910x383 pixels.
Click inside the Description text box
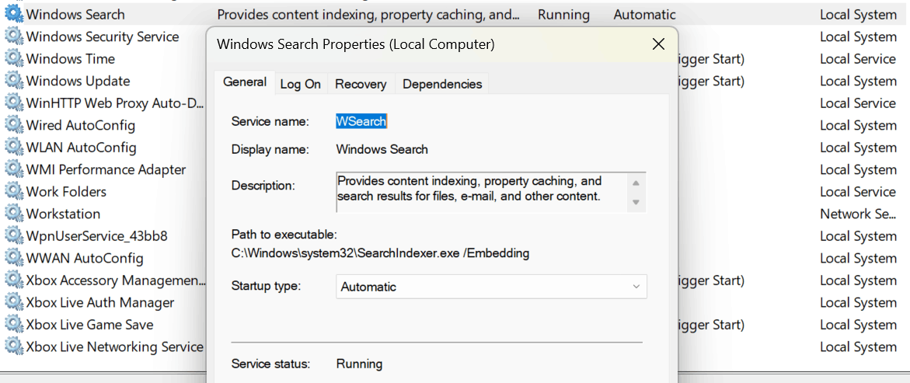(482, 192)
